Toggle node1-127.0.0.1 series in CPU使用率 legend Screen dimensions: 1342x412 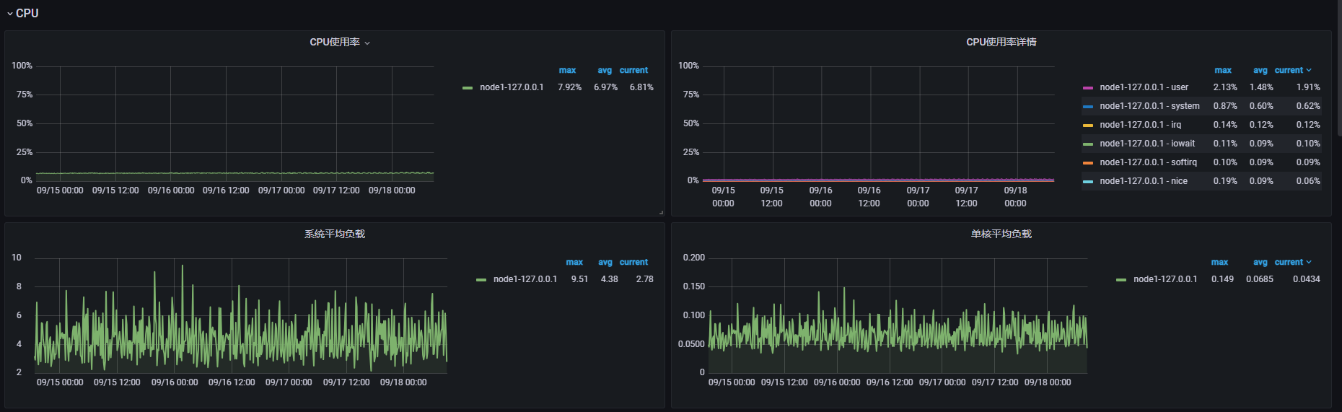[512, 87]
